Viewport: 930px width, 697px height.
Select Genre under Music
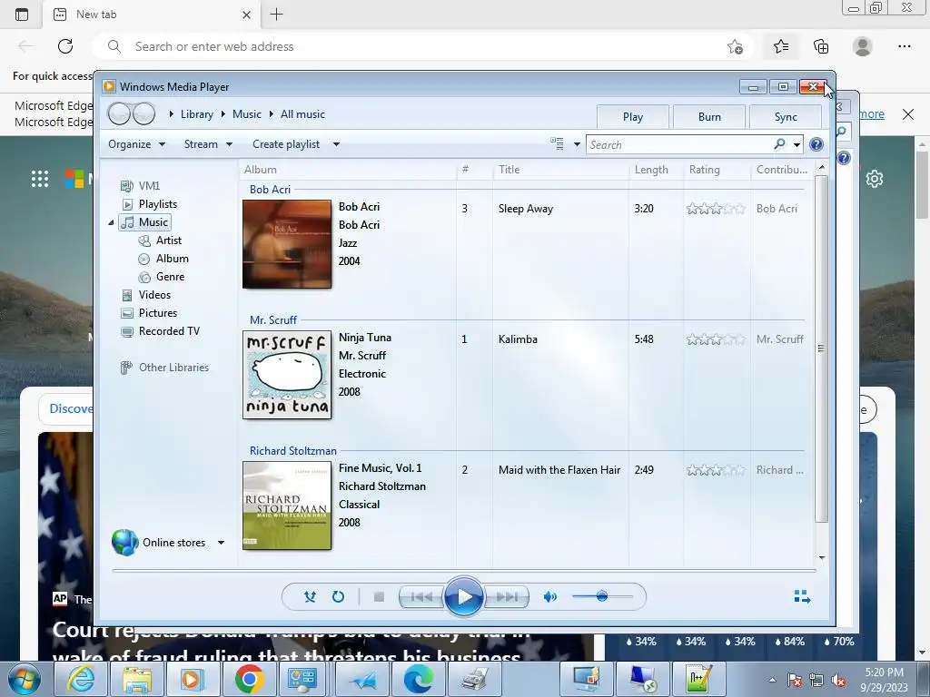point(170,277)
